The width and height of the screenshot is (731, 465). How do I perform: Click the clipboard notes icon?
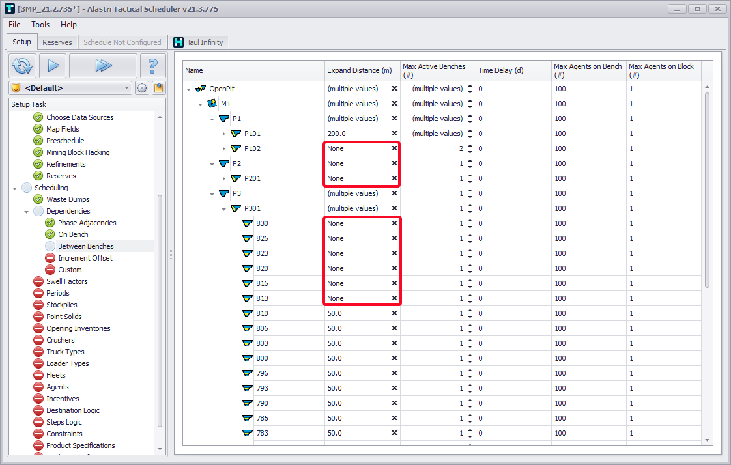tap(158, 88)
